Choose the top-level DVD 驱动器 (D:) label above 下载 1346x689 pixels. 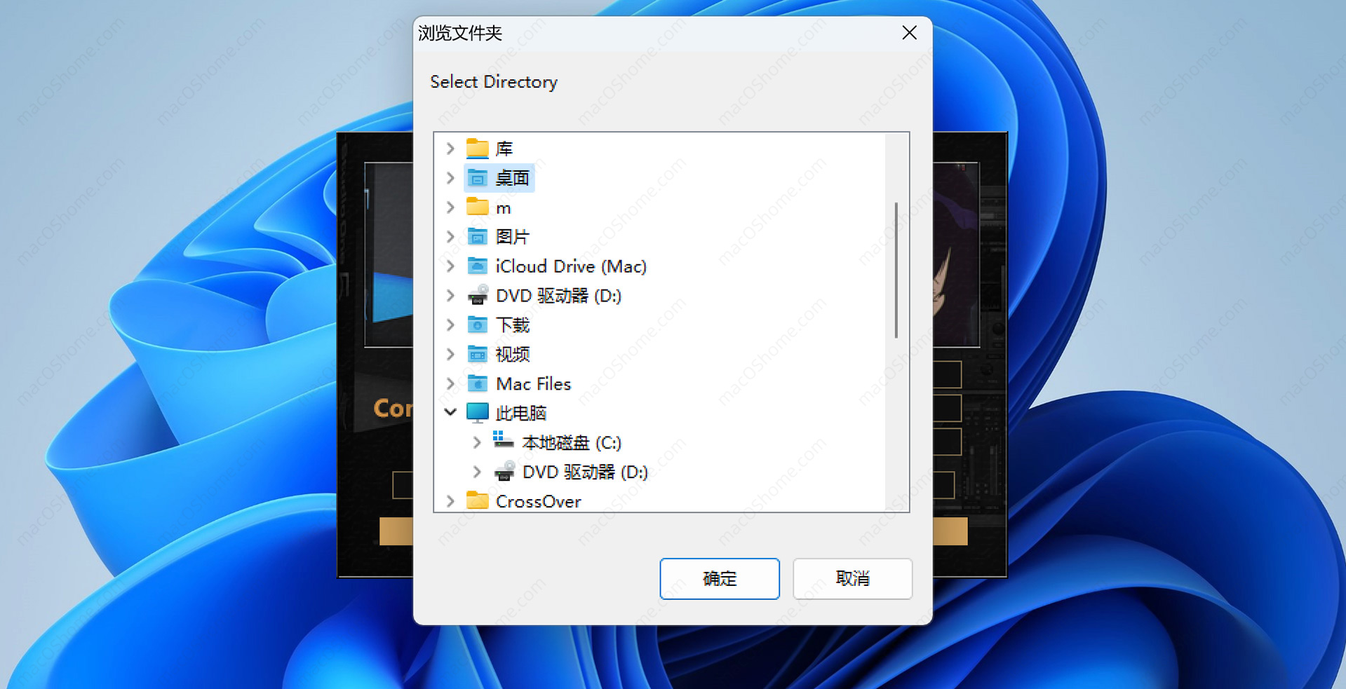(558, 296)
